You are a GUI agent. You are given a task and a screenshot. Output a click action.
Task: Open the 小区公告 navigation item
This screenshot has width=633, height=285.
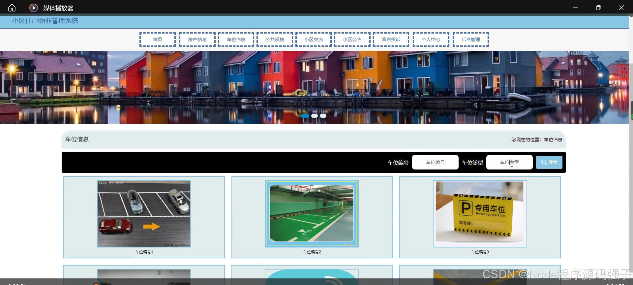352,39
